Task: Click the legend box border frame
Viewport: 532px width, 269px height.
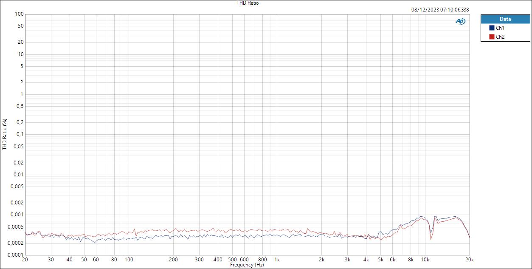Action: point(481,28)
